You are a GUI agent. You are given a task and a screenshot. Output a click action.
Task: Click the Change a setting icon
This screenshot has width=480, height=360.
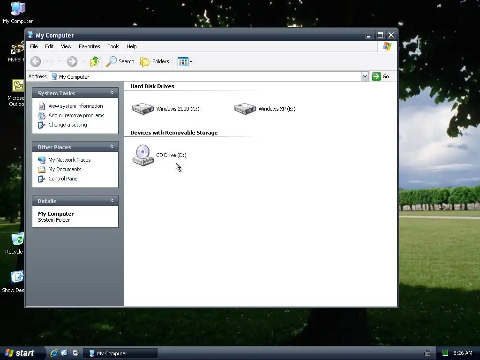click(42, 125)
